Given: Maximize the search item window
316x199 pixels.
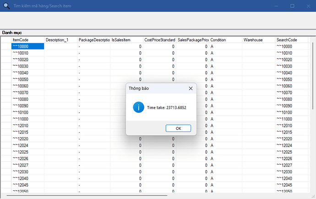Looking at the screenshot, I should coord(292,6).
